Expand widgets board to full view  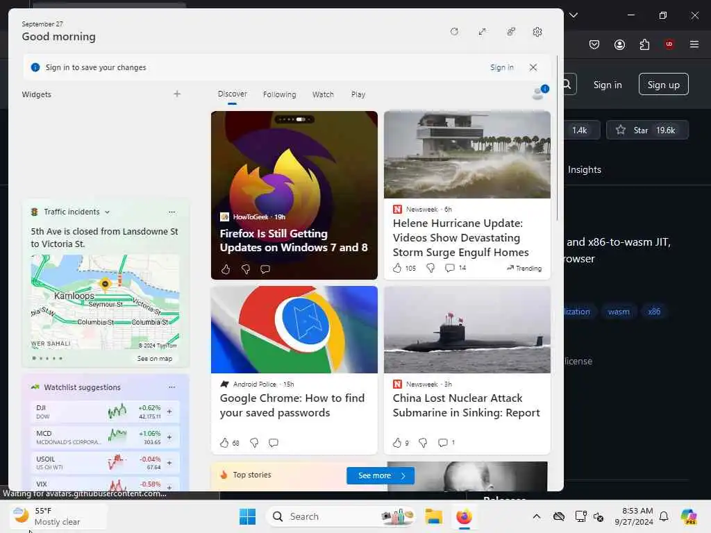pyautogui.click(x=482, y=32)
